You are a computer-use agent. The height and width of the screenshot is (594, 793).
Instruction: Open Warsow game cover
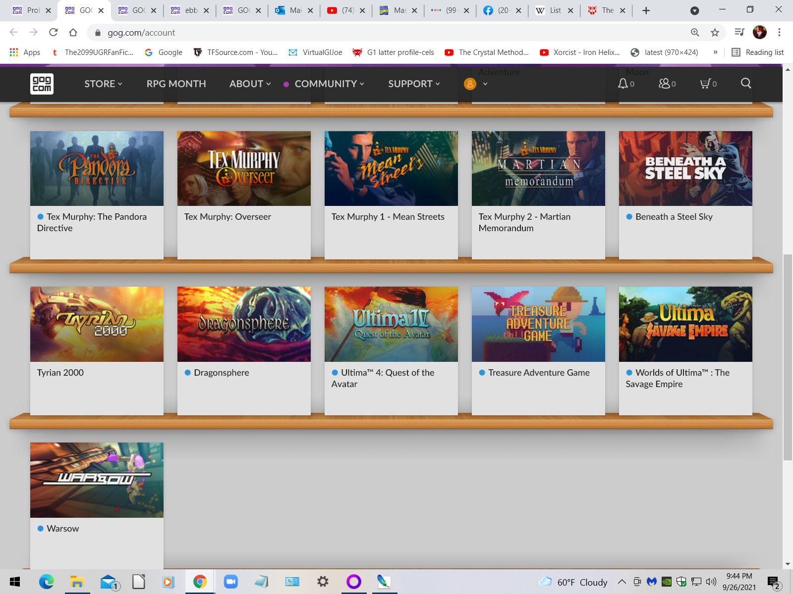click(97, 480)
